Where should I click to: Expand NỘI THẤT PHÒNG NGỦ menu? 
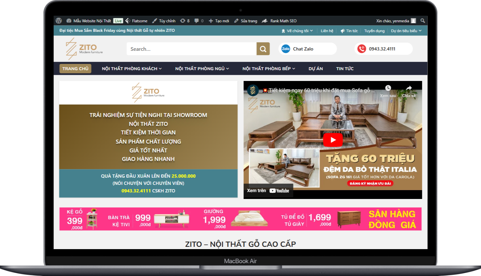click(x=202, y=69)
